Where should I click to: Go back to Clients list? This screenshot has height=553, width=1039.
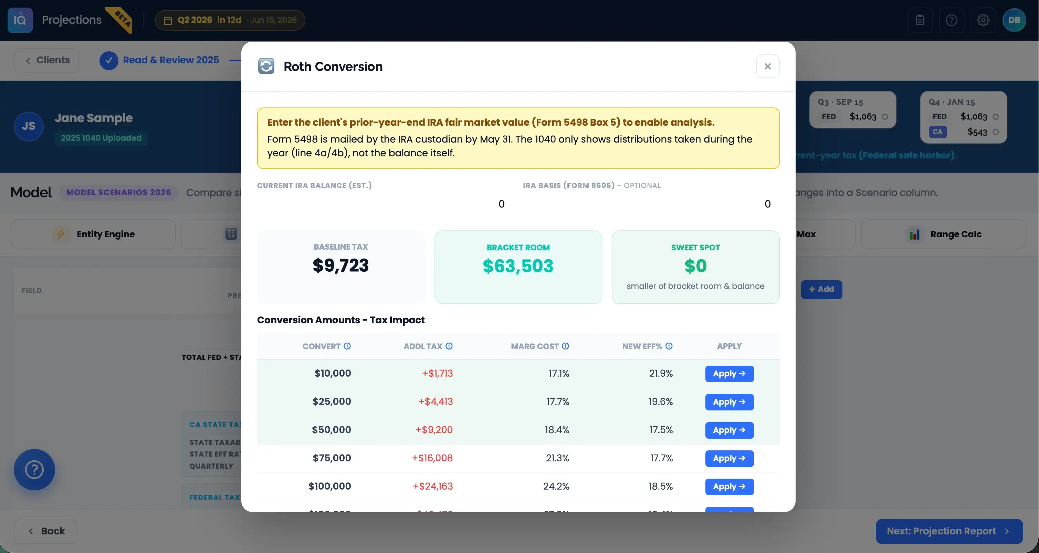[46, 61]
